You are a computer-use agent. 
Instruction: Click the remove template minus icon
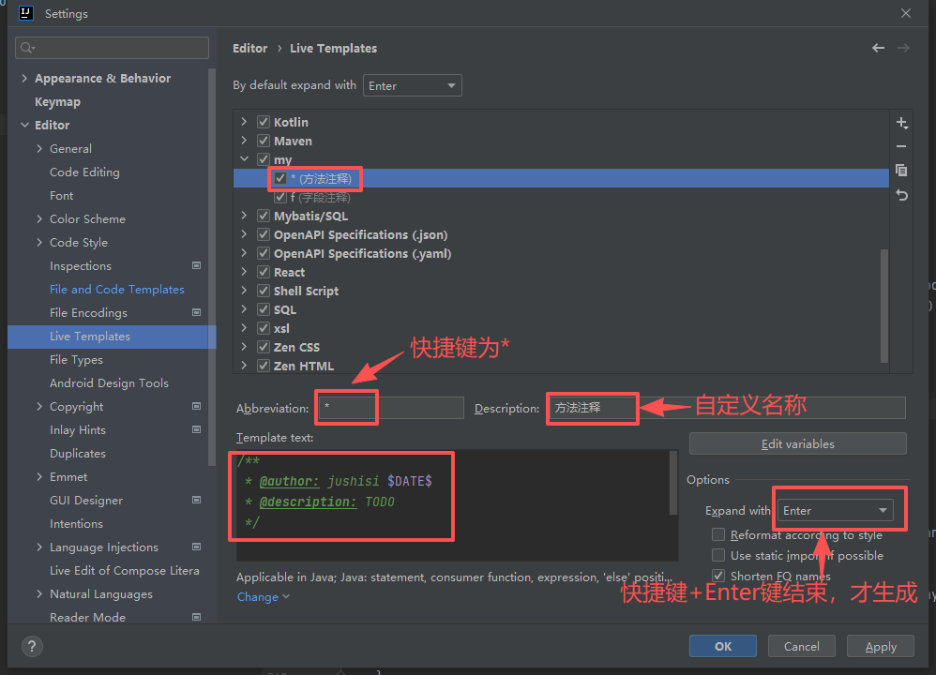pos(901,146)
